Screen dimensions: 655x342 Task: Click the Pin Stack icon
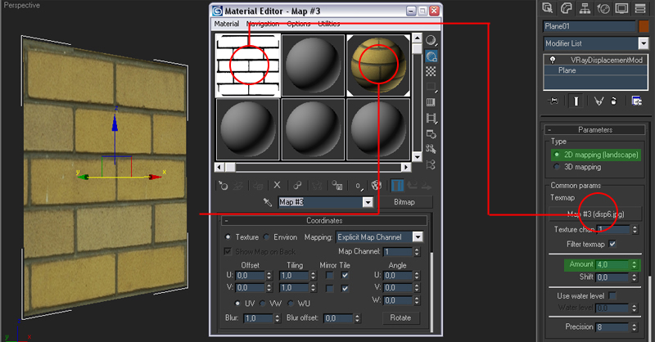[554, 100]
